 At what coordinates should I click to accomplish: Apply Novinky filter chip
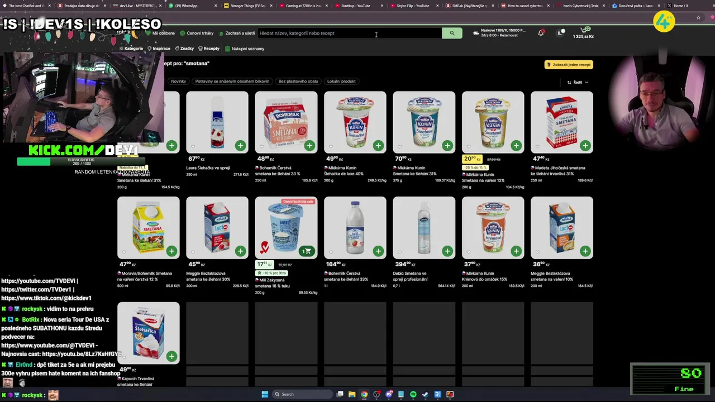click(x=178, y=82)
